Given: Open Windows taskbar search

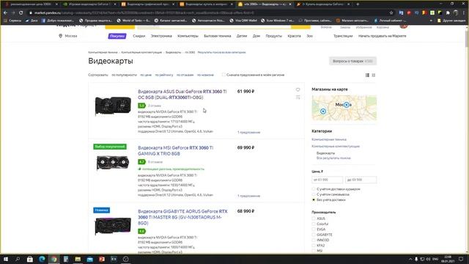Looking at the screenshot, I should 18,259.
